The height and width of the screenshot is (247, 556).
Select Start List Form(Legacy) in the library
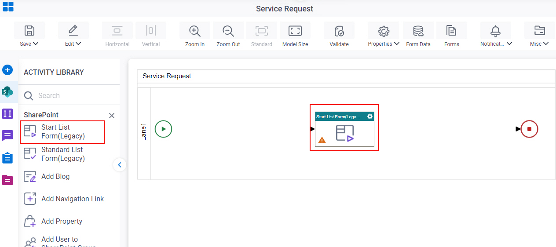(62, 132)
